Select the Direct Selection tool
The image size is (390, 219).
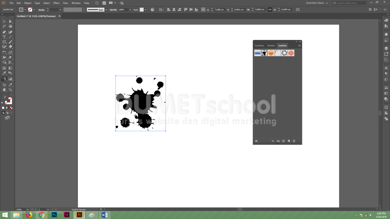(10, 22)
